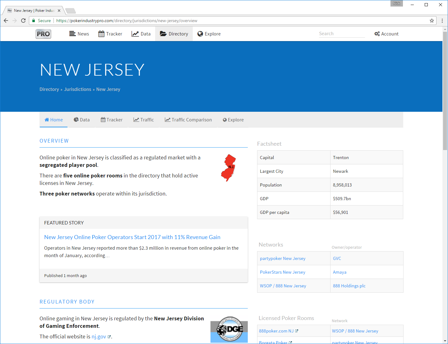Click the OVERVIEW section heading
448x344 pixels.
(54, 141)
